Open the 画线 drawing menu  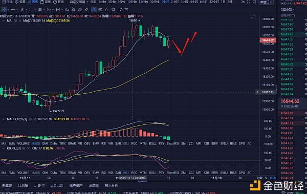coord(33,2)
